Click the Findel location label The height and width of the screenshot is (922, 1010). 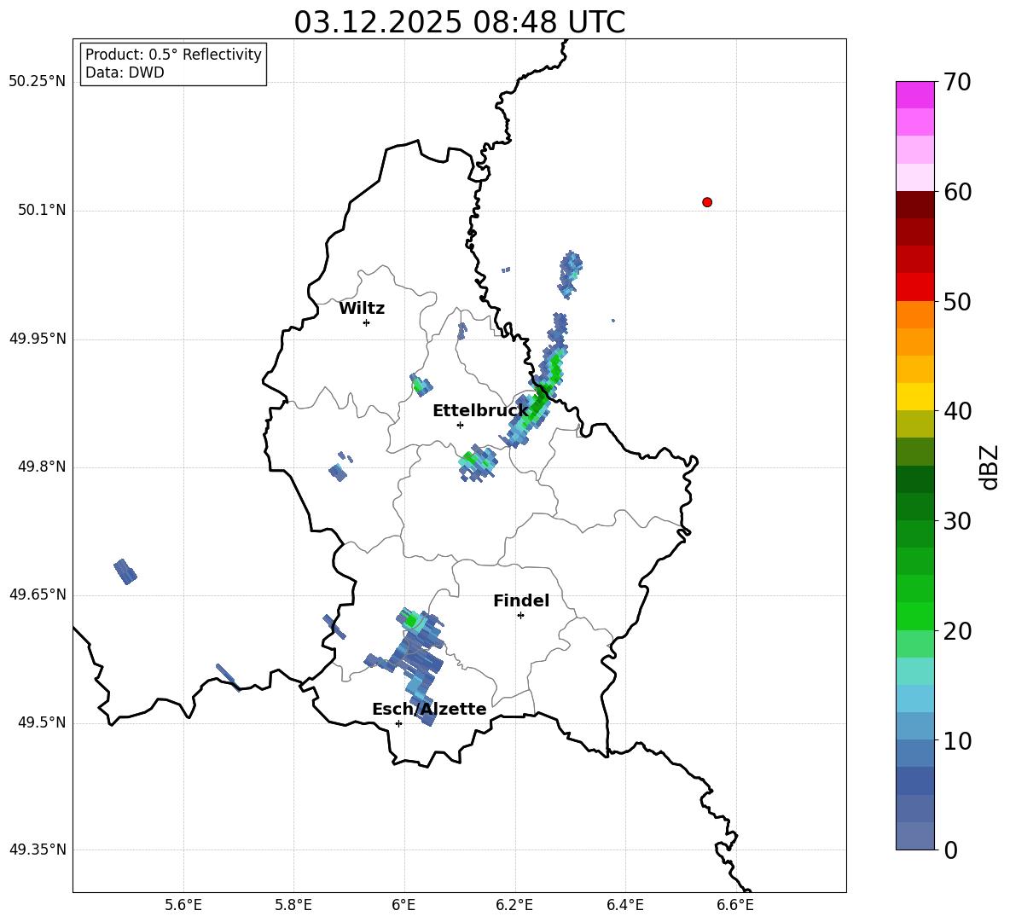[521, 600]
